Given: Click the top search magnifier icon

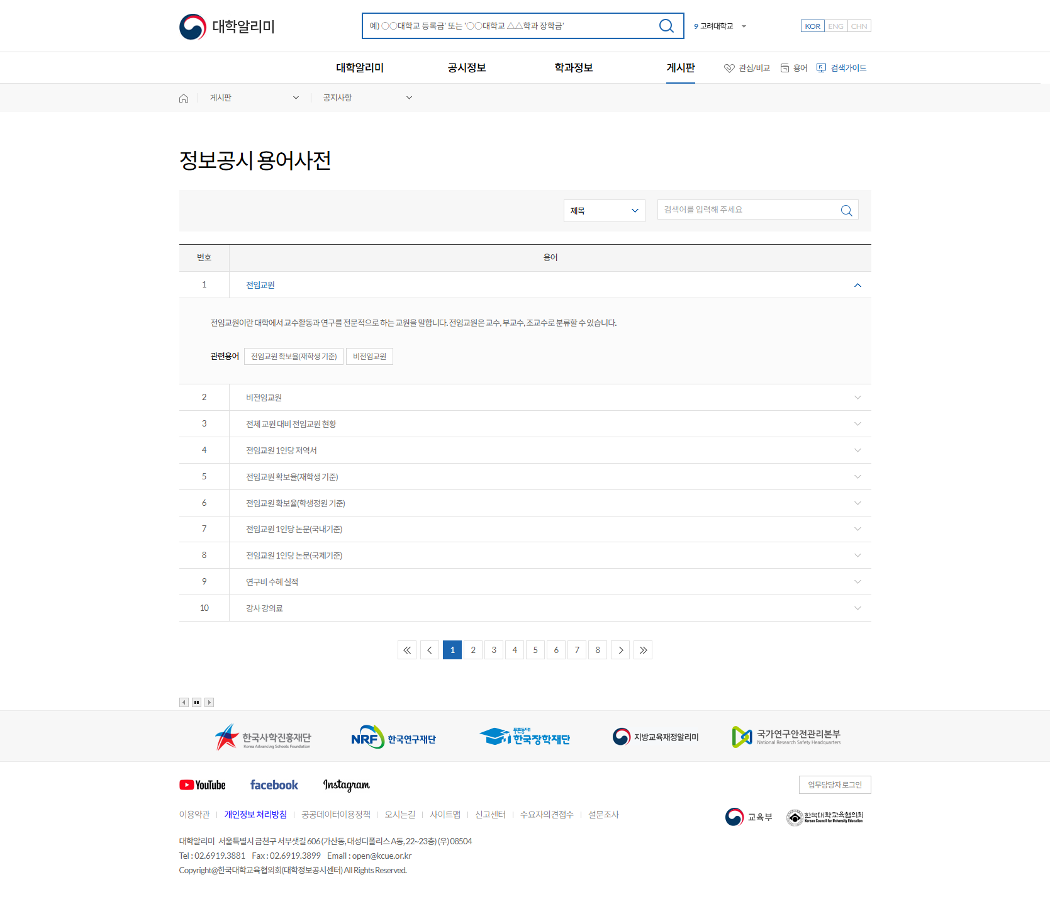Looking at the screenshot, I should [x=666, y=26].
